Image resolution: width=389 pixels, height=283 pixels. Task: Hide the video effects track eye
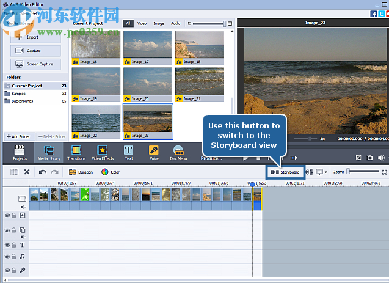(x=7, y=216)
